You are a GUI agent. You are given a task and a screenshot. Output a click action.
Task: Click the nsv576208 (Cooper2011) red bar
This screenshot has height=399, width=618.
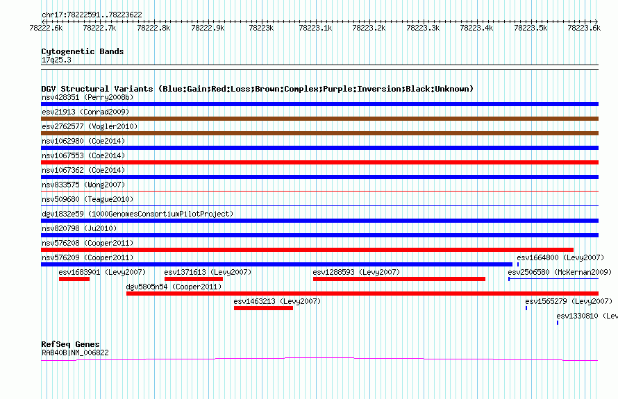307,250
